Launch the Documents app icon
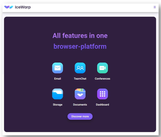 pyautogui.click(x=80, y=94)
